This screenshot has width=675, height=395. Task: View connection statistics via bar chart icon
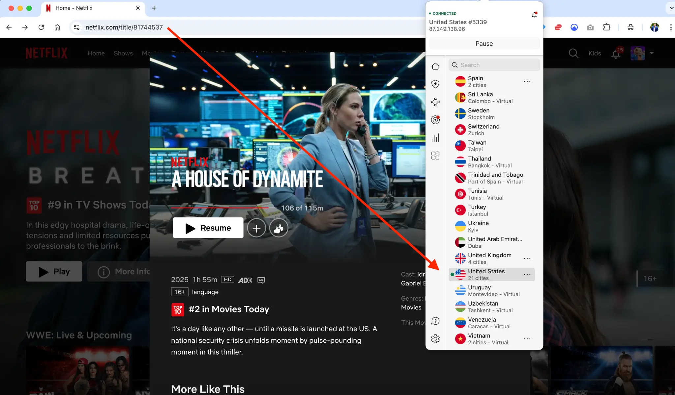click(x=435, y=138)
